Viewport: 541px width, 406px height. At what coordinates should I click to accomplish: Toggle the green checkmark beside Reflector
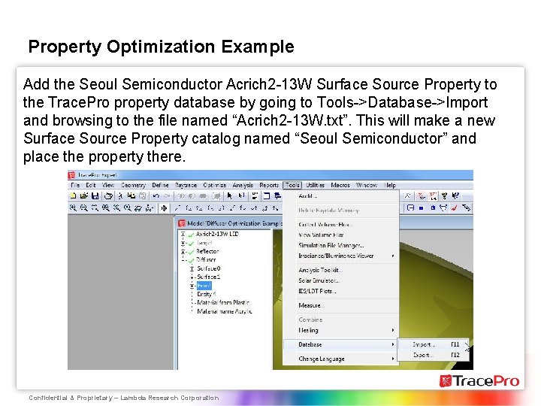click(191, 252)
